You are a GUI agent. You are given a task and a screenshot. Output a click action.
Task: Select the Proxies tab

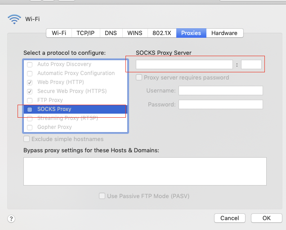[191, 33]
